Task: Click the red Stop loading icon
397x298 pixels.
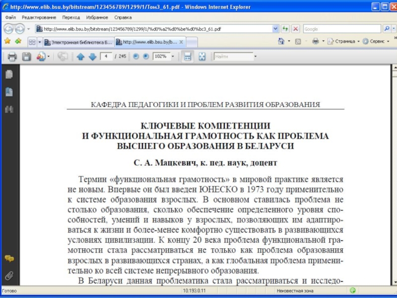Action: click(x=295, y=29)
